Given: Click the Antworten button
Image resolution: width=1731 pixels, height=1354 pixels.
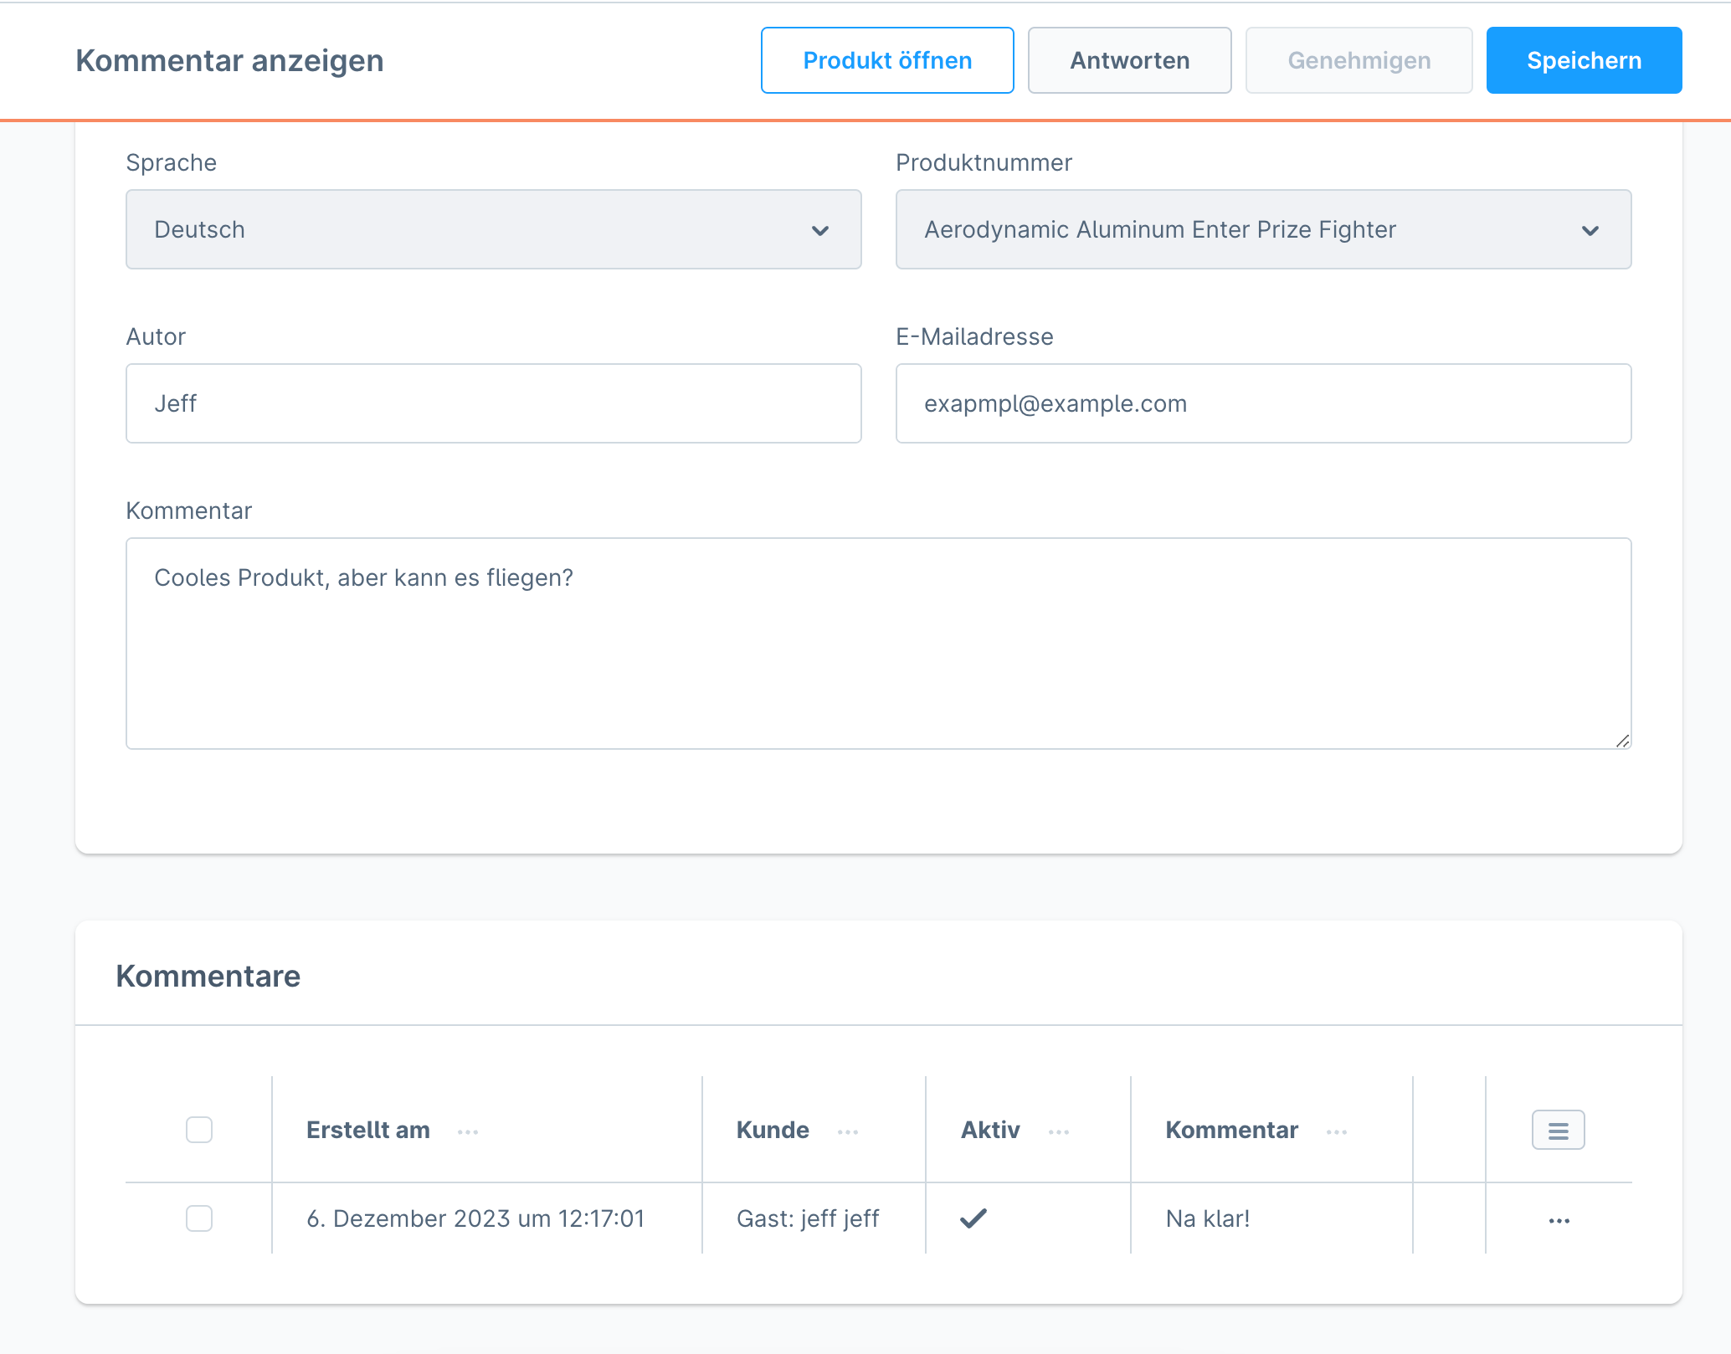Looking at the screenshot, I should (1130, 60).
